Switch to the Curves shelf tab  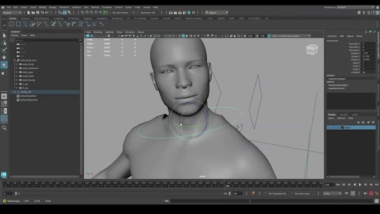pos(13,18)
